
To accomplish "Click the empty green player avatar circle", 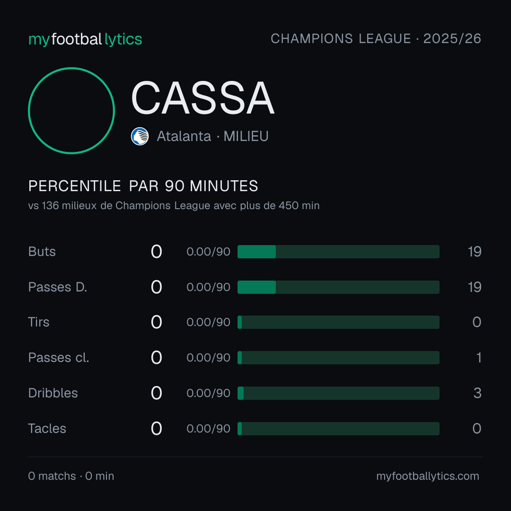I will point(71,110).
